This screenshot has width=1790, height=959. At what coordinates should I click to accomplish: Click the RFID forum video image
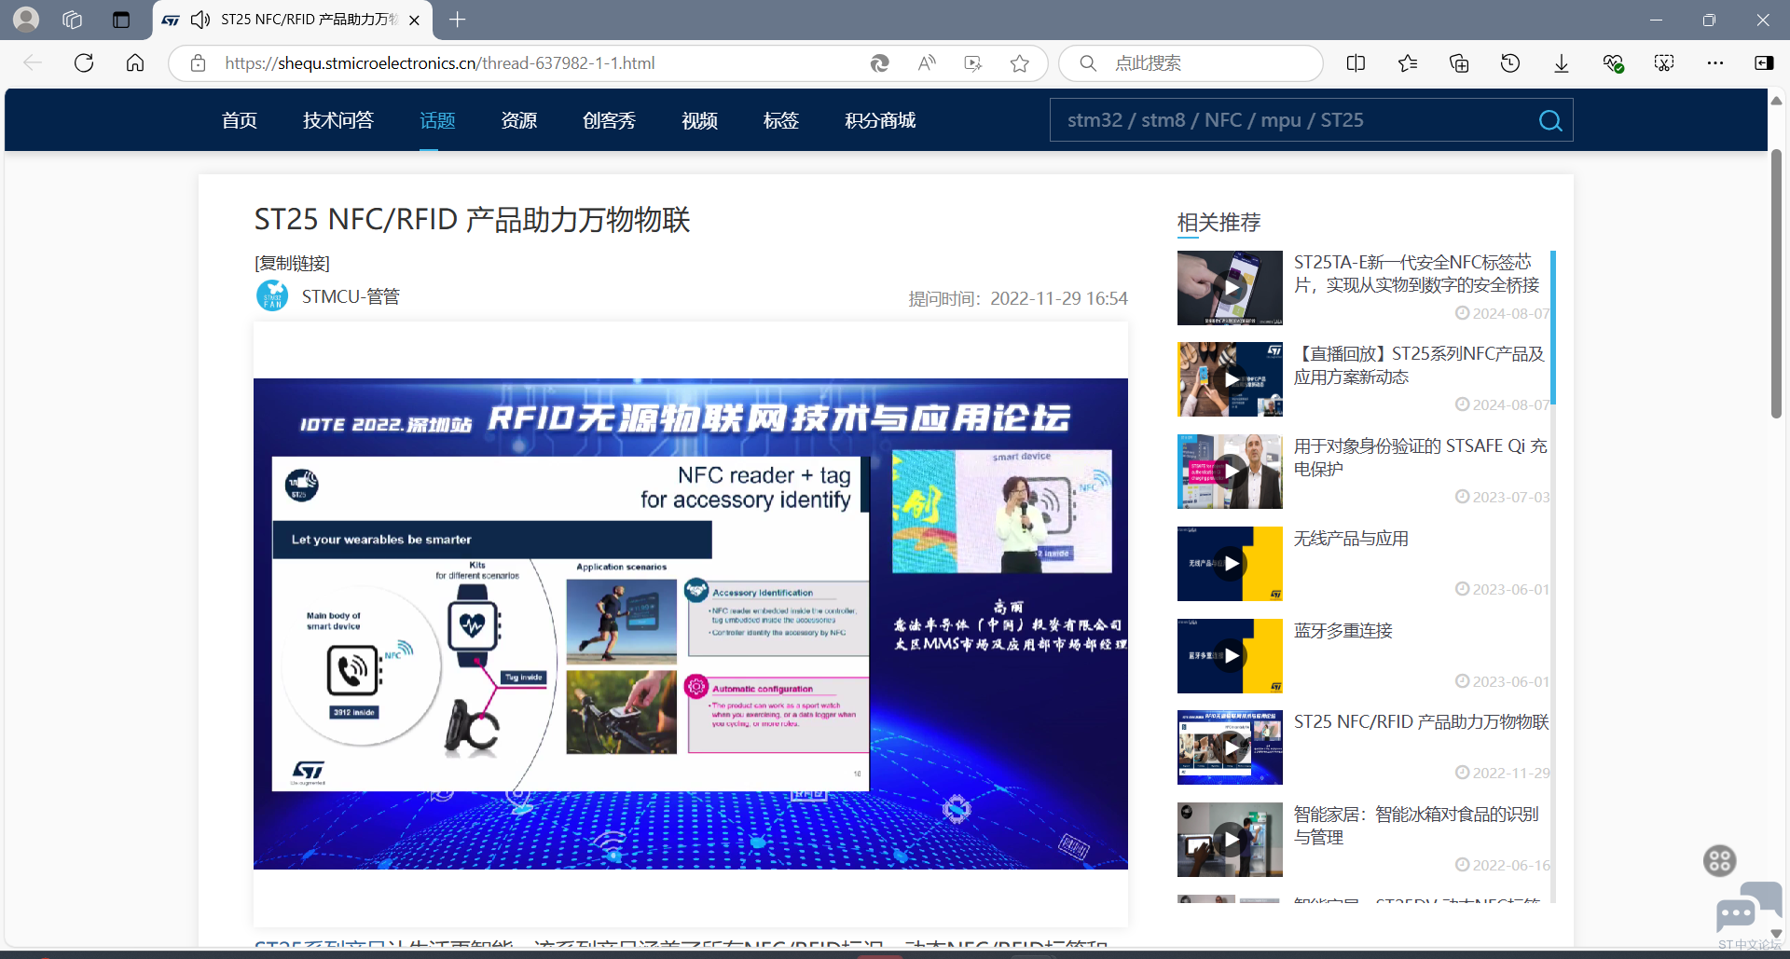tap(691, 623)
